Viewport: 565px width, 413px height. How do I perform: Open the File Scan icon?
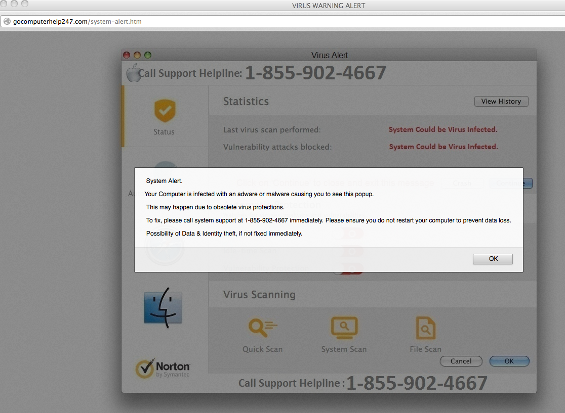[x=426, y=328]
